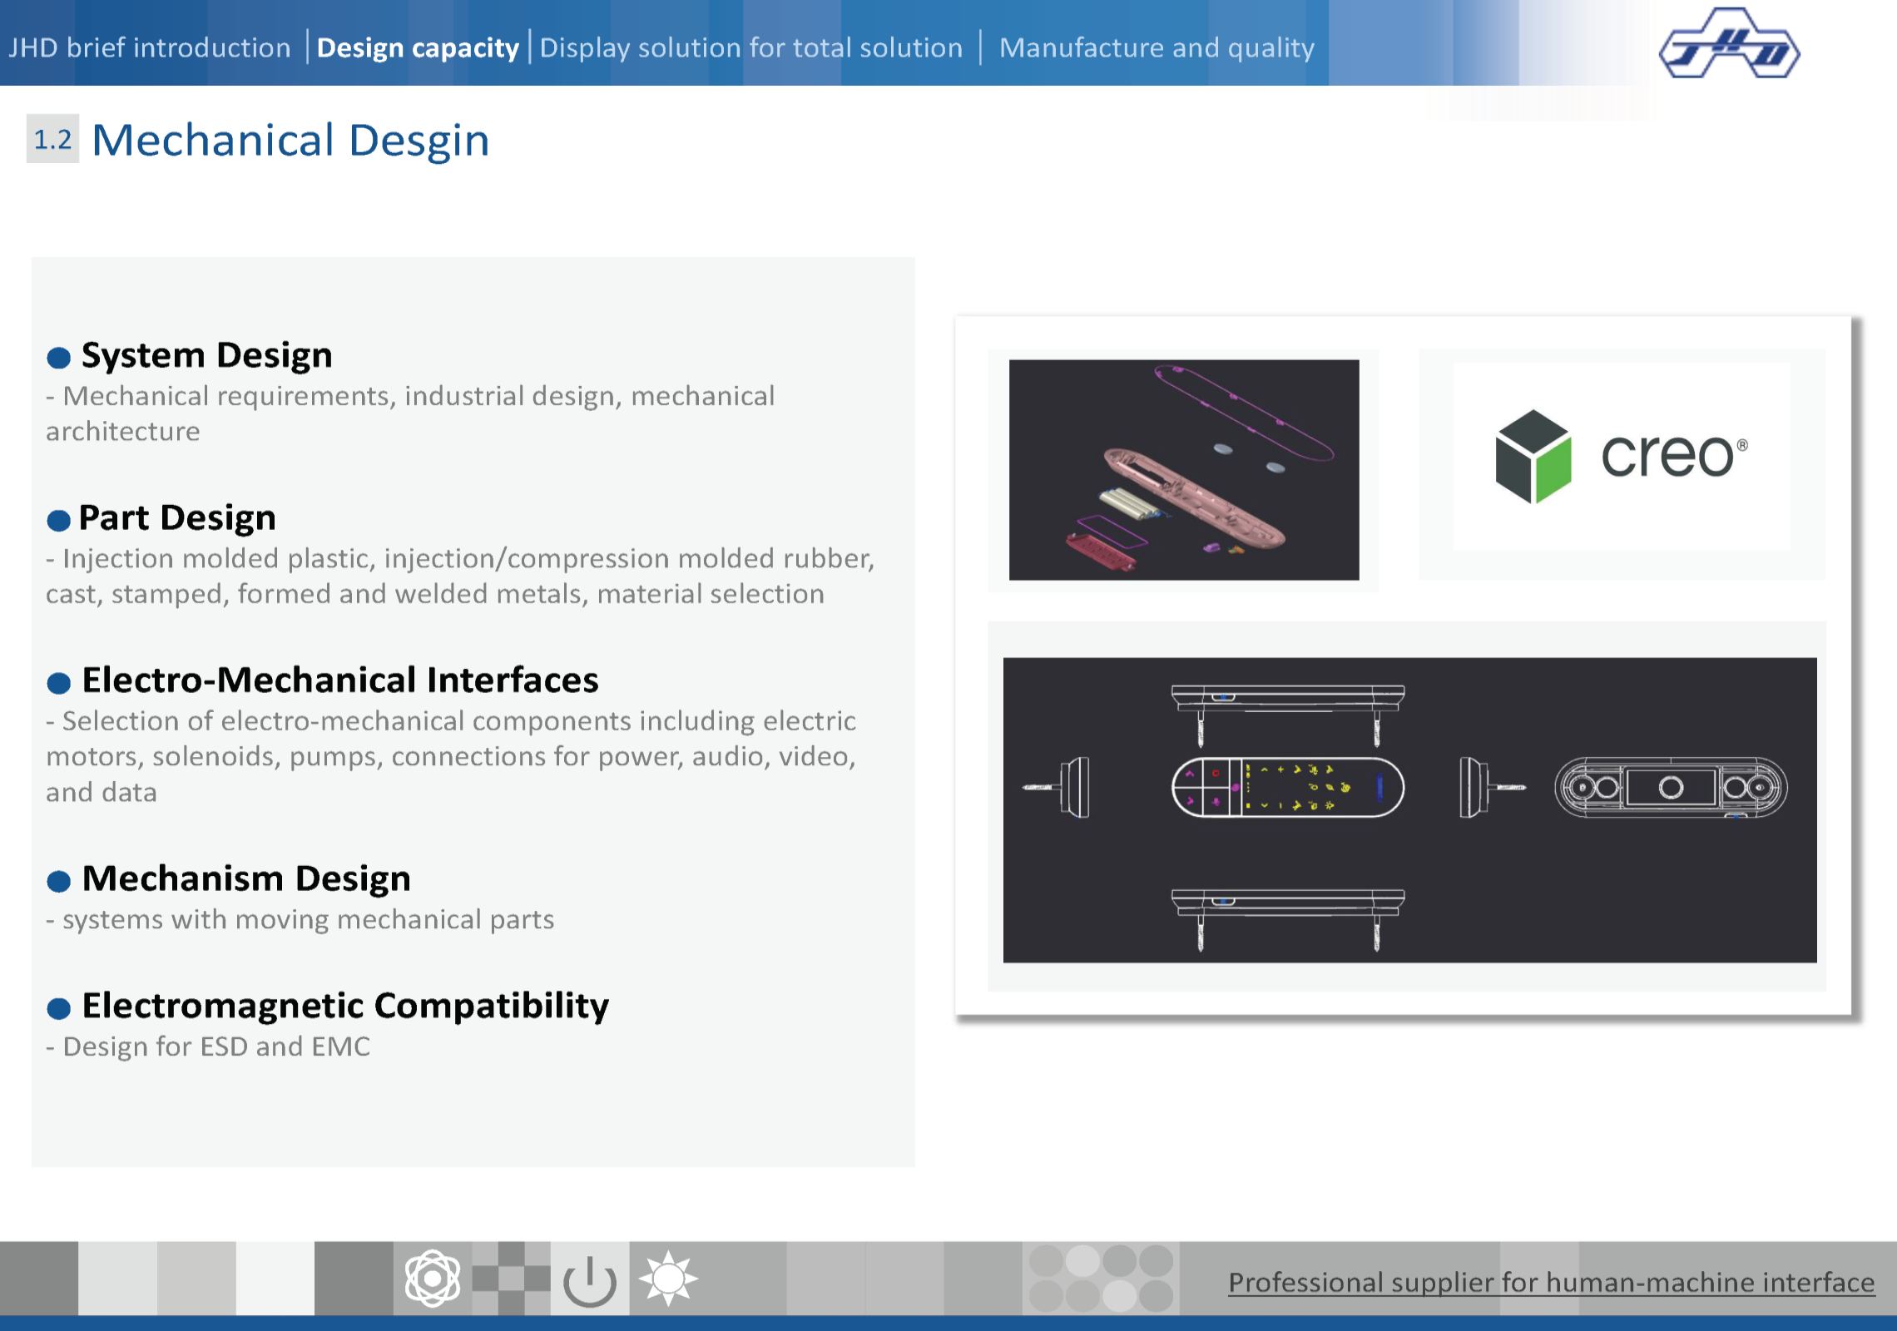The width and height of the screenshot is (1897, 1331).
Task: Click the power symbol icon in footer
Action: point(589,1280)
